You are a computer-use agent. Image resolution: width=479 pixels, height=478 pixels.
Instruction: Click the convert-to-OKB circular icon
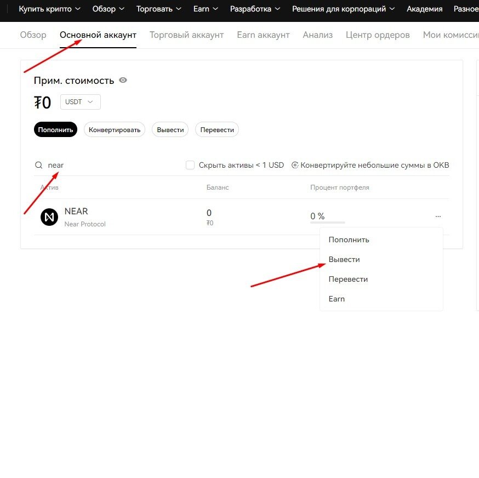click(295, 165)
